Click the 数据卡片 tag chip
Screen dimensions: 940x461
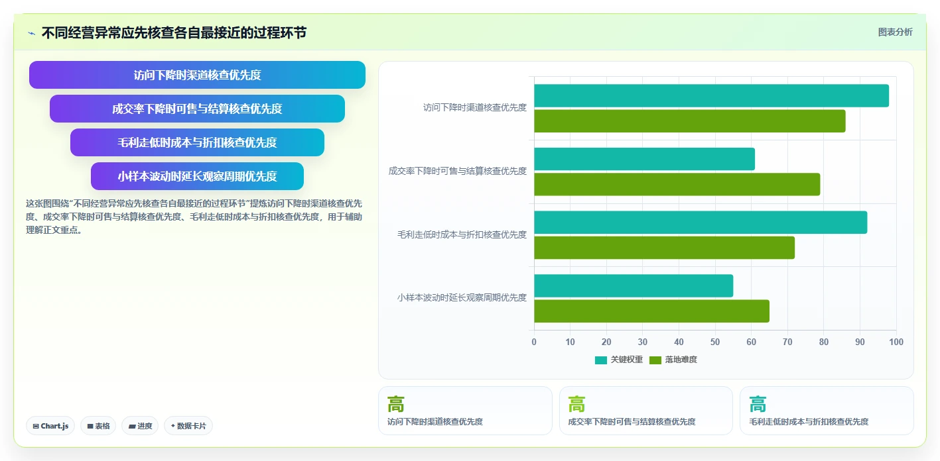click(x=188, y=426)
